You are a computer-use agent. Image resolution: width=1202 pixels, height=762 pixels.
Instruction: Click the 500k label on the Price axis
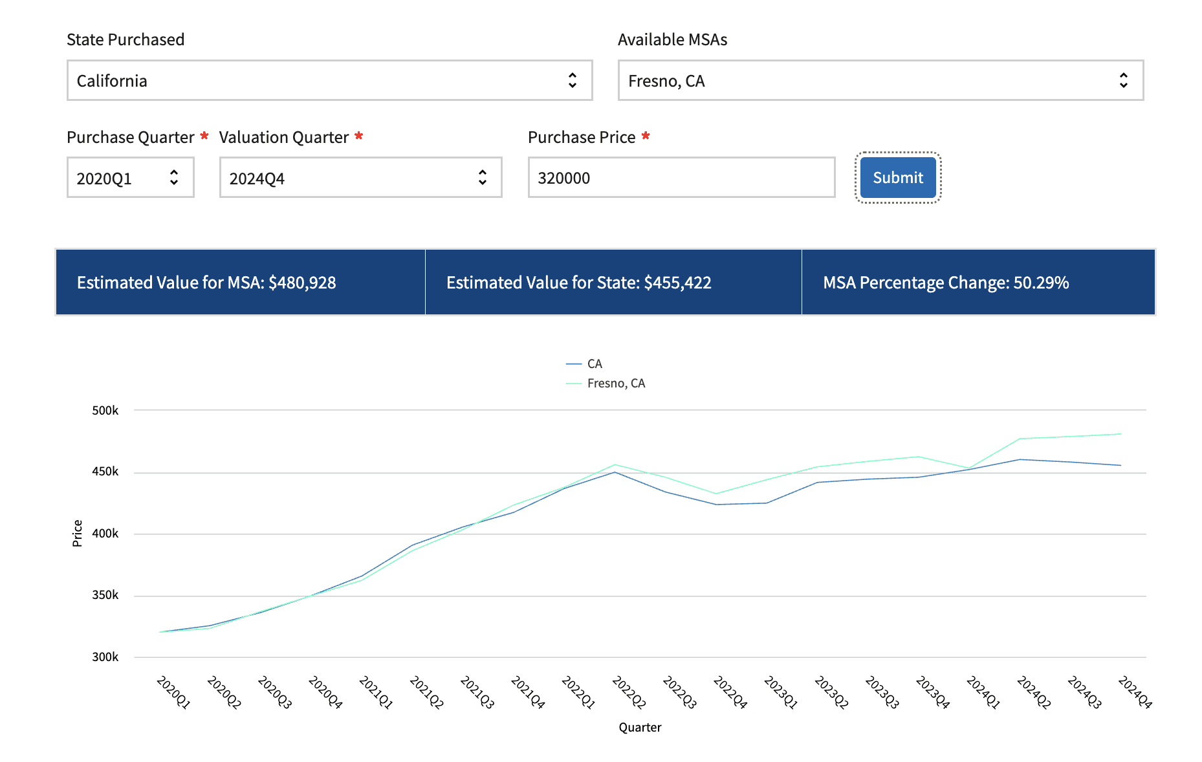pyautogui.click(x=105, y=411)
